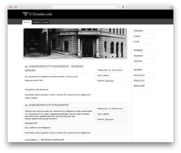181x153 pixels.
Task: Click the browser address bar
Action: pos(86,7)
